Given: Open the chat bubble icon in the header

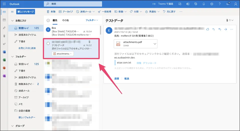Looking at the screenshot, I should tap(180, 4).
